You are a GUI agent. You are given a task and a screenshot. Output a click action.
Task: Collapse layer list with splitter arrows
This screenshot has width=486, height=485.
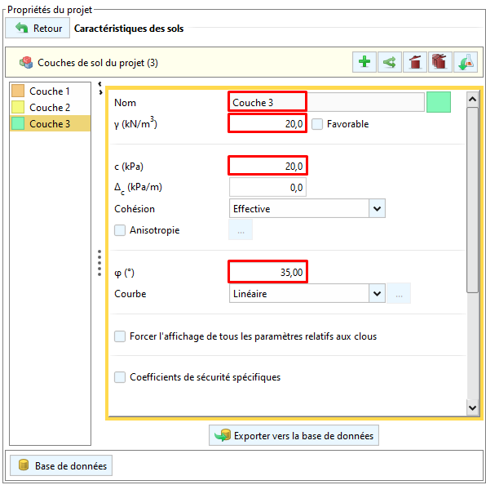(99, 88)
